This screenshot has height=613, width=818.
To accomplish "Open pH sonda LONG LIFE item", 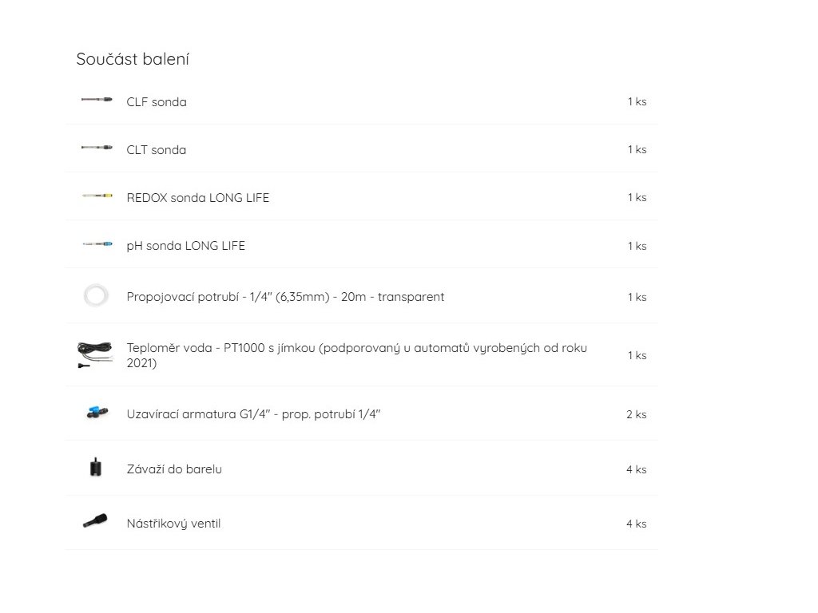I will click(x=186, y=246).
